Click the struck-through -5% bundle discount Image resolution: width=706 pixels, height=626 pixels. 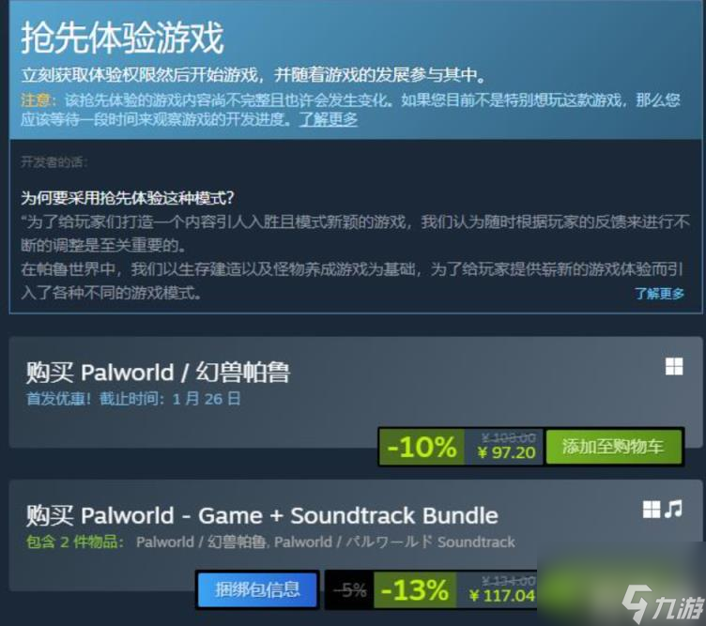click(349, 589)
